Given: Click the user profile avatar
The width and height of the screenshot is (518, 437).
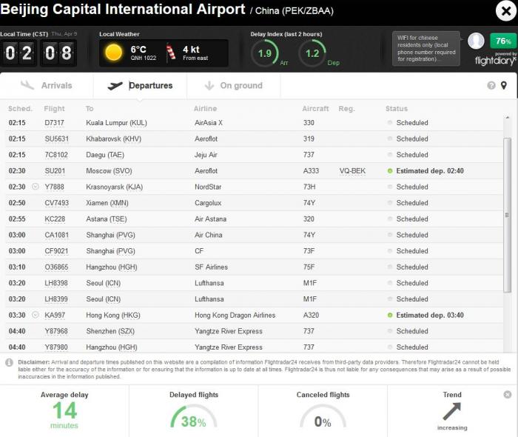Looking at the screenshot, I should pyautogui.click(x=476, y=41).
